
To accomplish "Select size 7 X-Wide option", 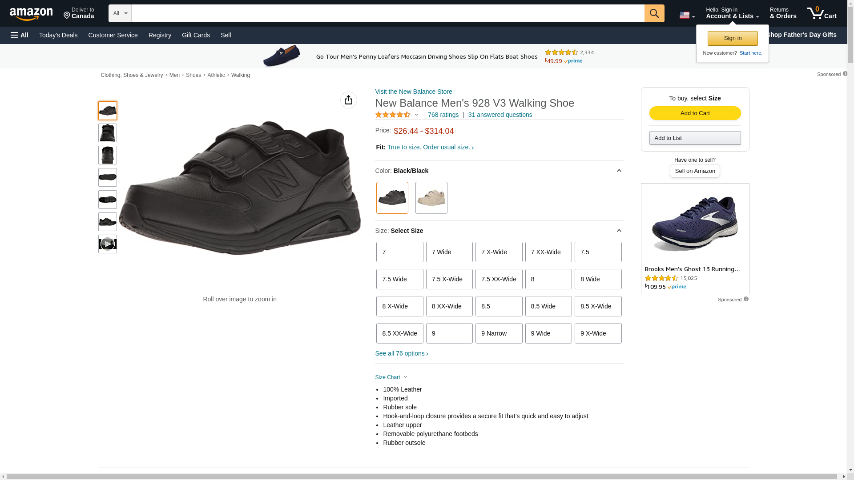I will [x=499, y=252].
